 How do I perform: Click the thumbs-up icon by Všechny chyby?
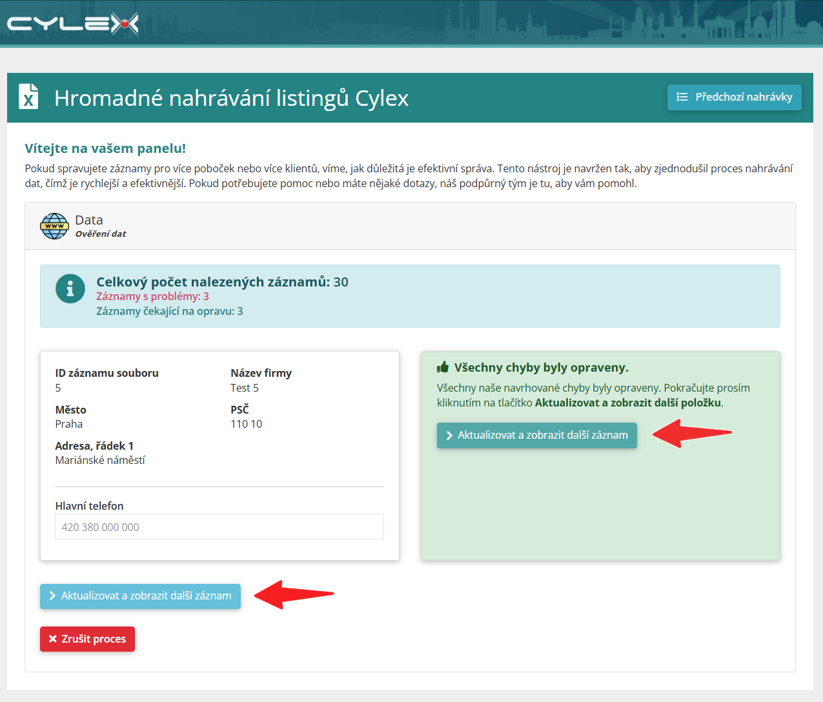point(443,367)
